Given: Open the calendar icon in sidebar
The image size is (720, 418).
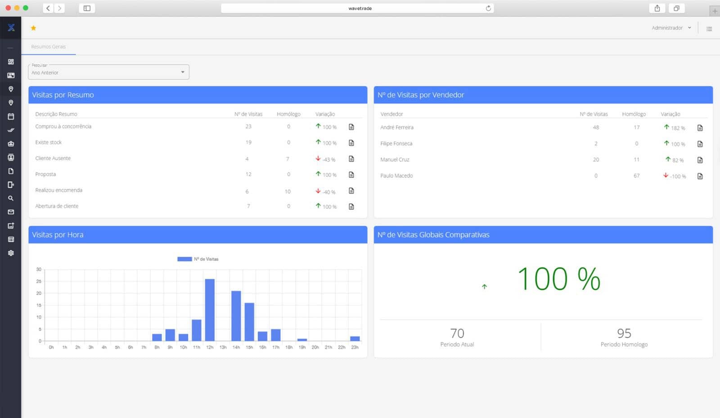Looking at the screenshot, I should pyautogui.click(x=11, y=117).
